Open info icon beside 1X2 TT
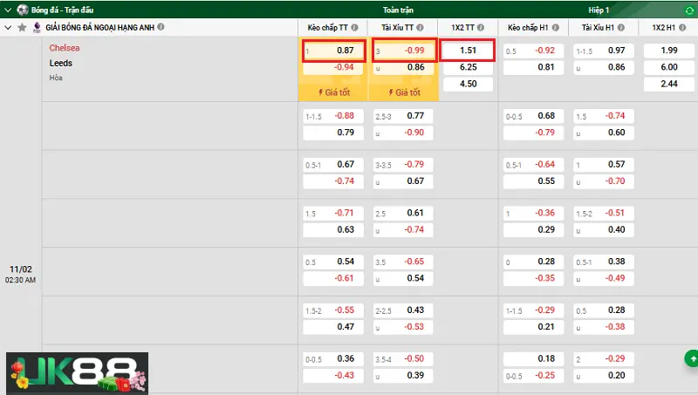Screen dimensions: 698x395 click(482, 28)
